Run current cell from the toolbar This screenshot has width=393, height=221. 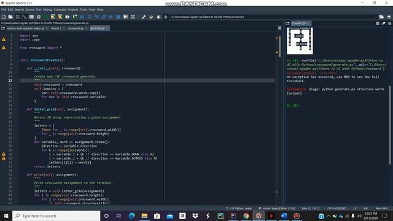[x=53, y=17]
